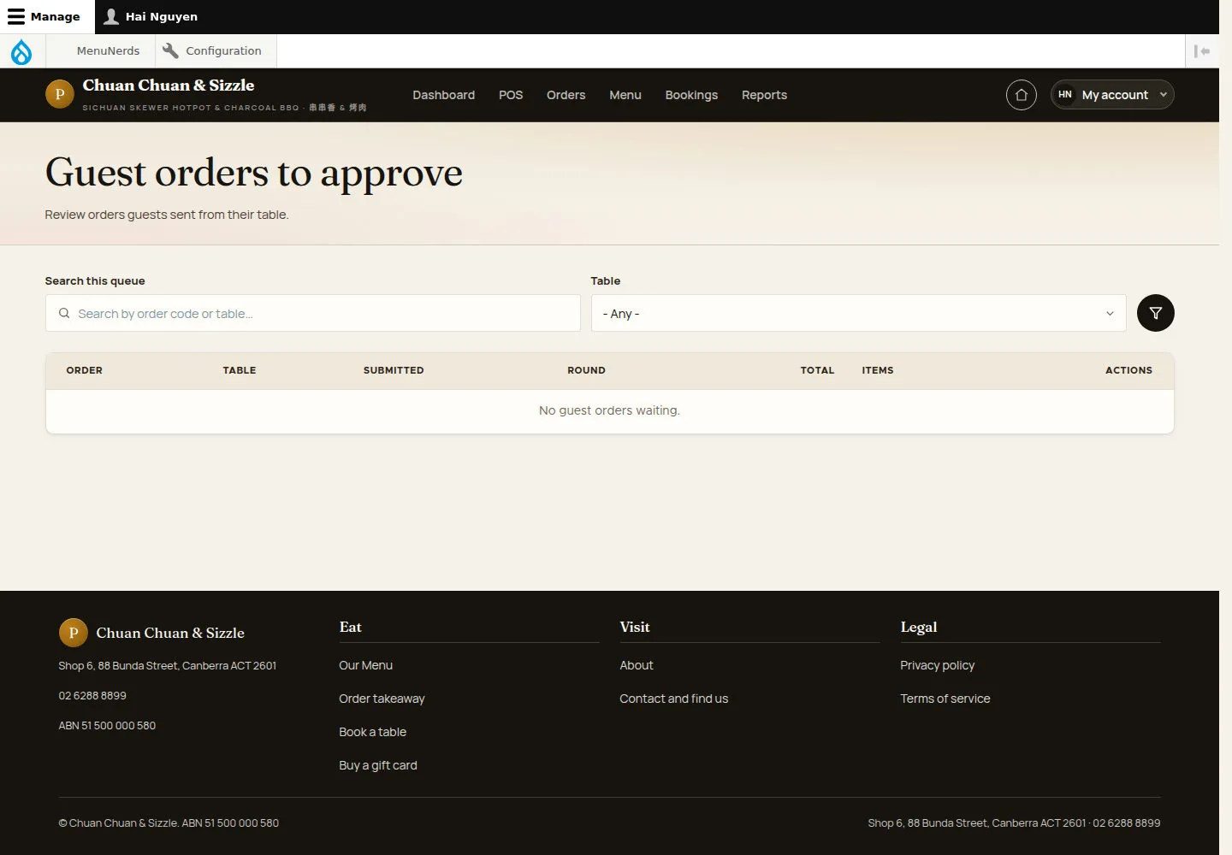Image resolution: width=1232 pixels, height=855 pixels.
Task: Open the Privacy policy link
Action: 937,665
